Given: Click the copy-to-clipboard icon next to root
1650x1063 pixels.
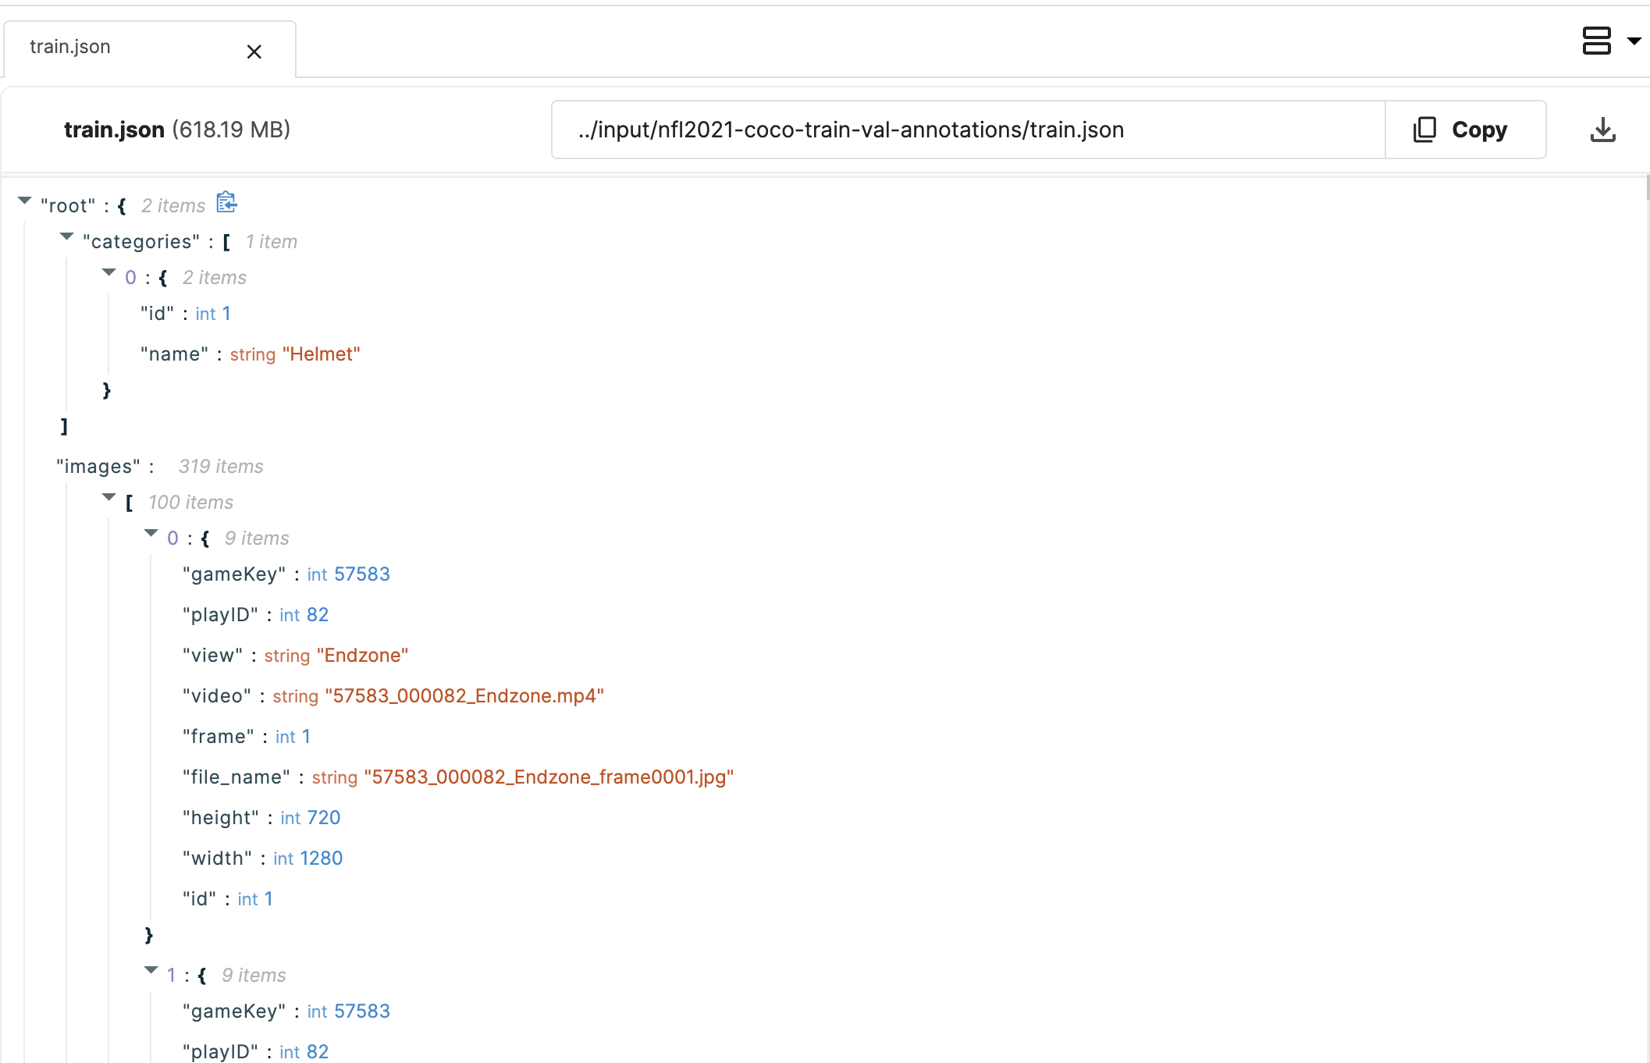Looking at the screenshot, I should point(226,202).
